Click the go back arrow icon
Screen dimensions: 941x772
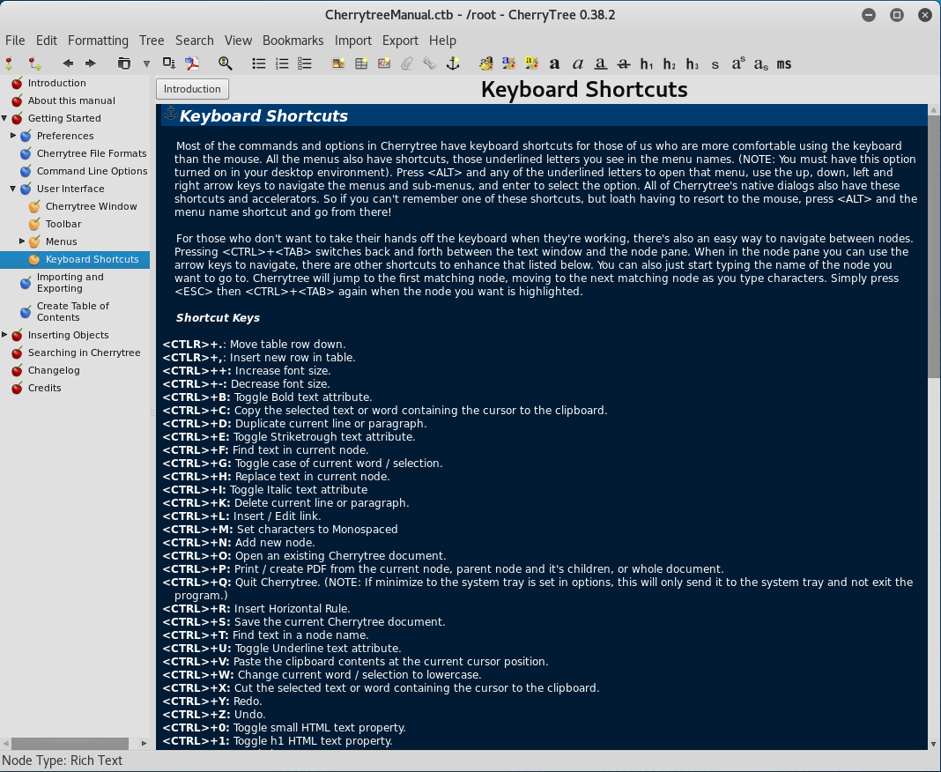[x=68, y=63]
